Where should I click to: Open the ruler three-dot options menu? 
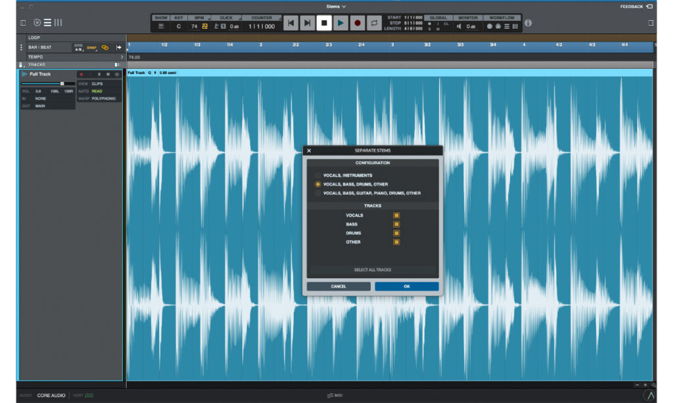[x=21, y=47]
